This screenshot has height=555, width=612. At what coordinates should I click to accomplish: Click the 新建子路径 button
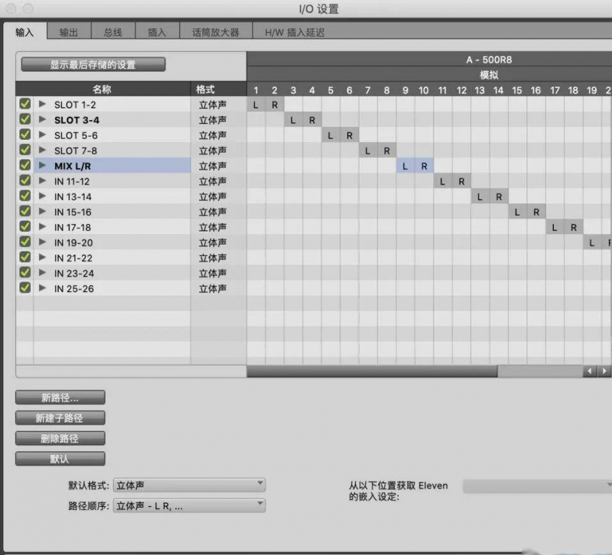(x=60, y=418)
